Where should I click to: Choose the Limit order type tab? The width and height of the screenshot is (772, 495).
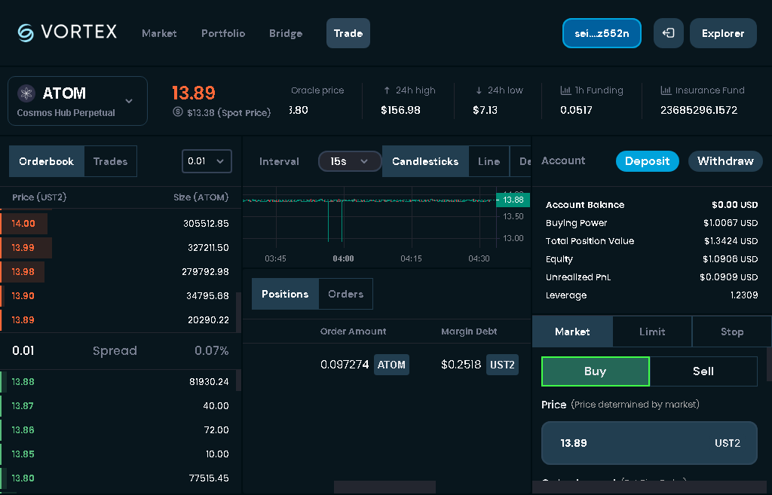point(652,332)
